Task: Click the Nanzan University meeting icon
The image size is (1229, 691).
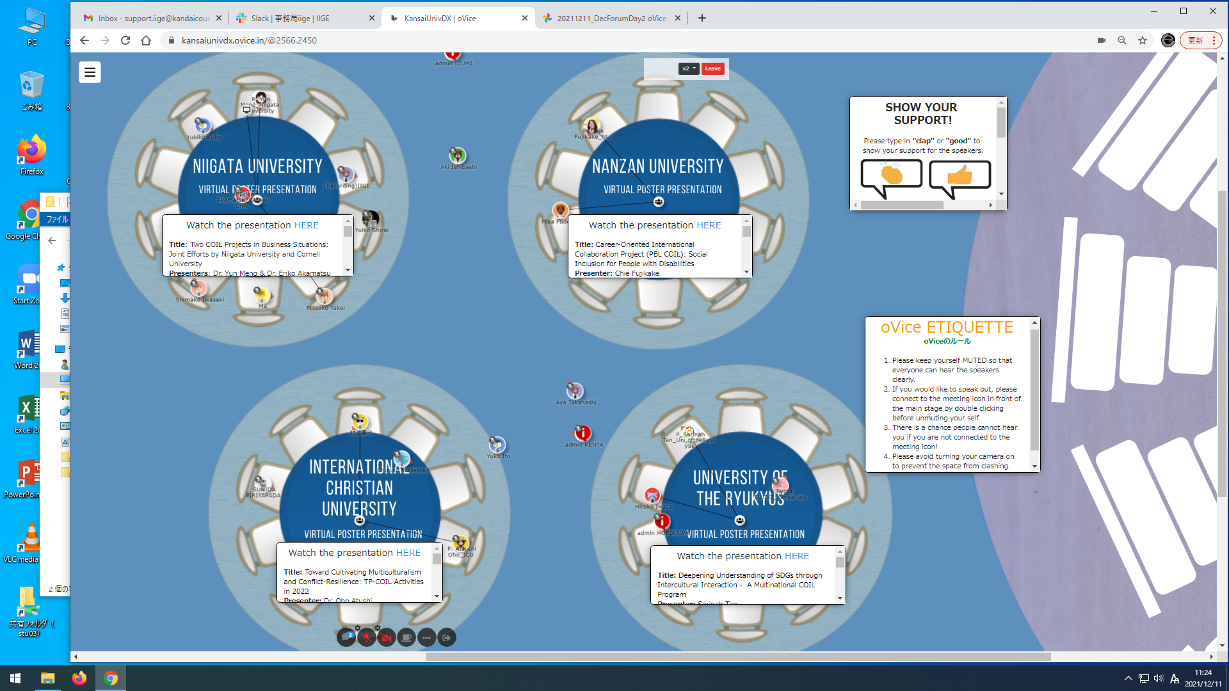Action: tap(659, 202)
